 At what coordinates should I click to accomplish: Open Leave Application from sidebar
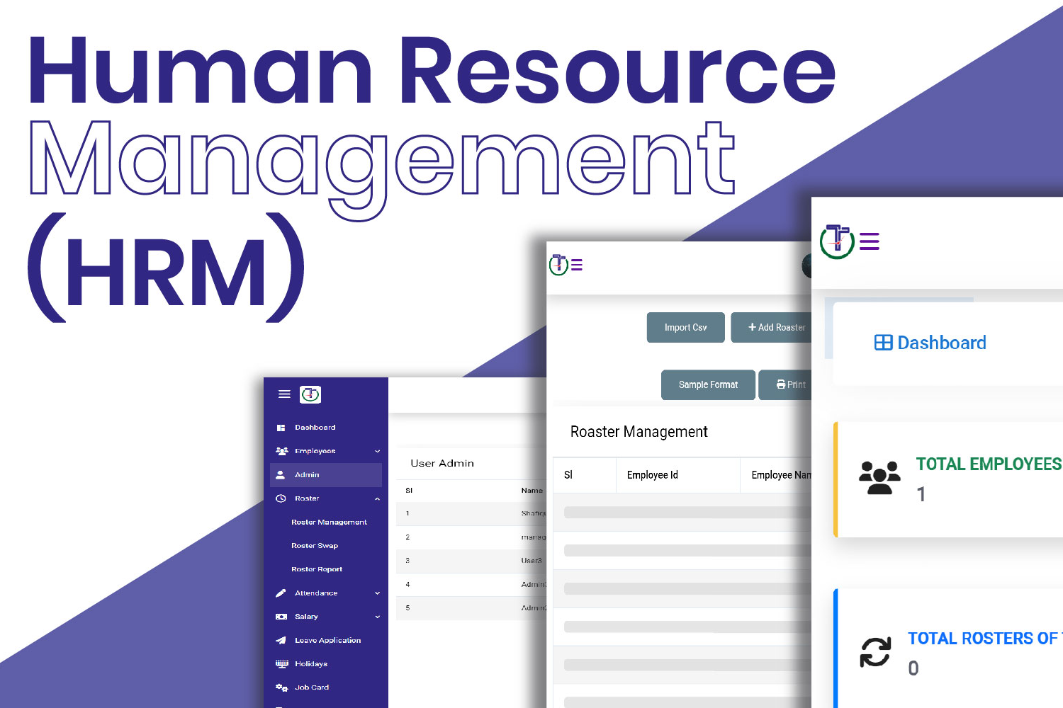click(x=327, y=640)
